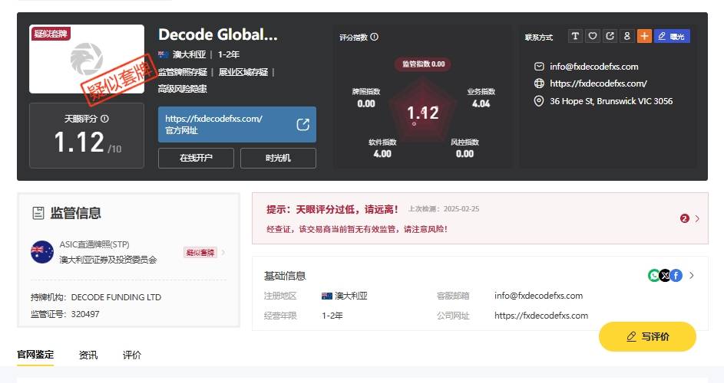Switch to the 资讯 tab
Screen dimensions: 724x383
88,355
